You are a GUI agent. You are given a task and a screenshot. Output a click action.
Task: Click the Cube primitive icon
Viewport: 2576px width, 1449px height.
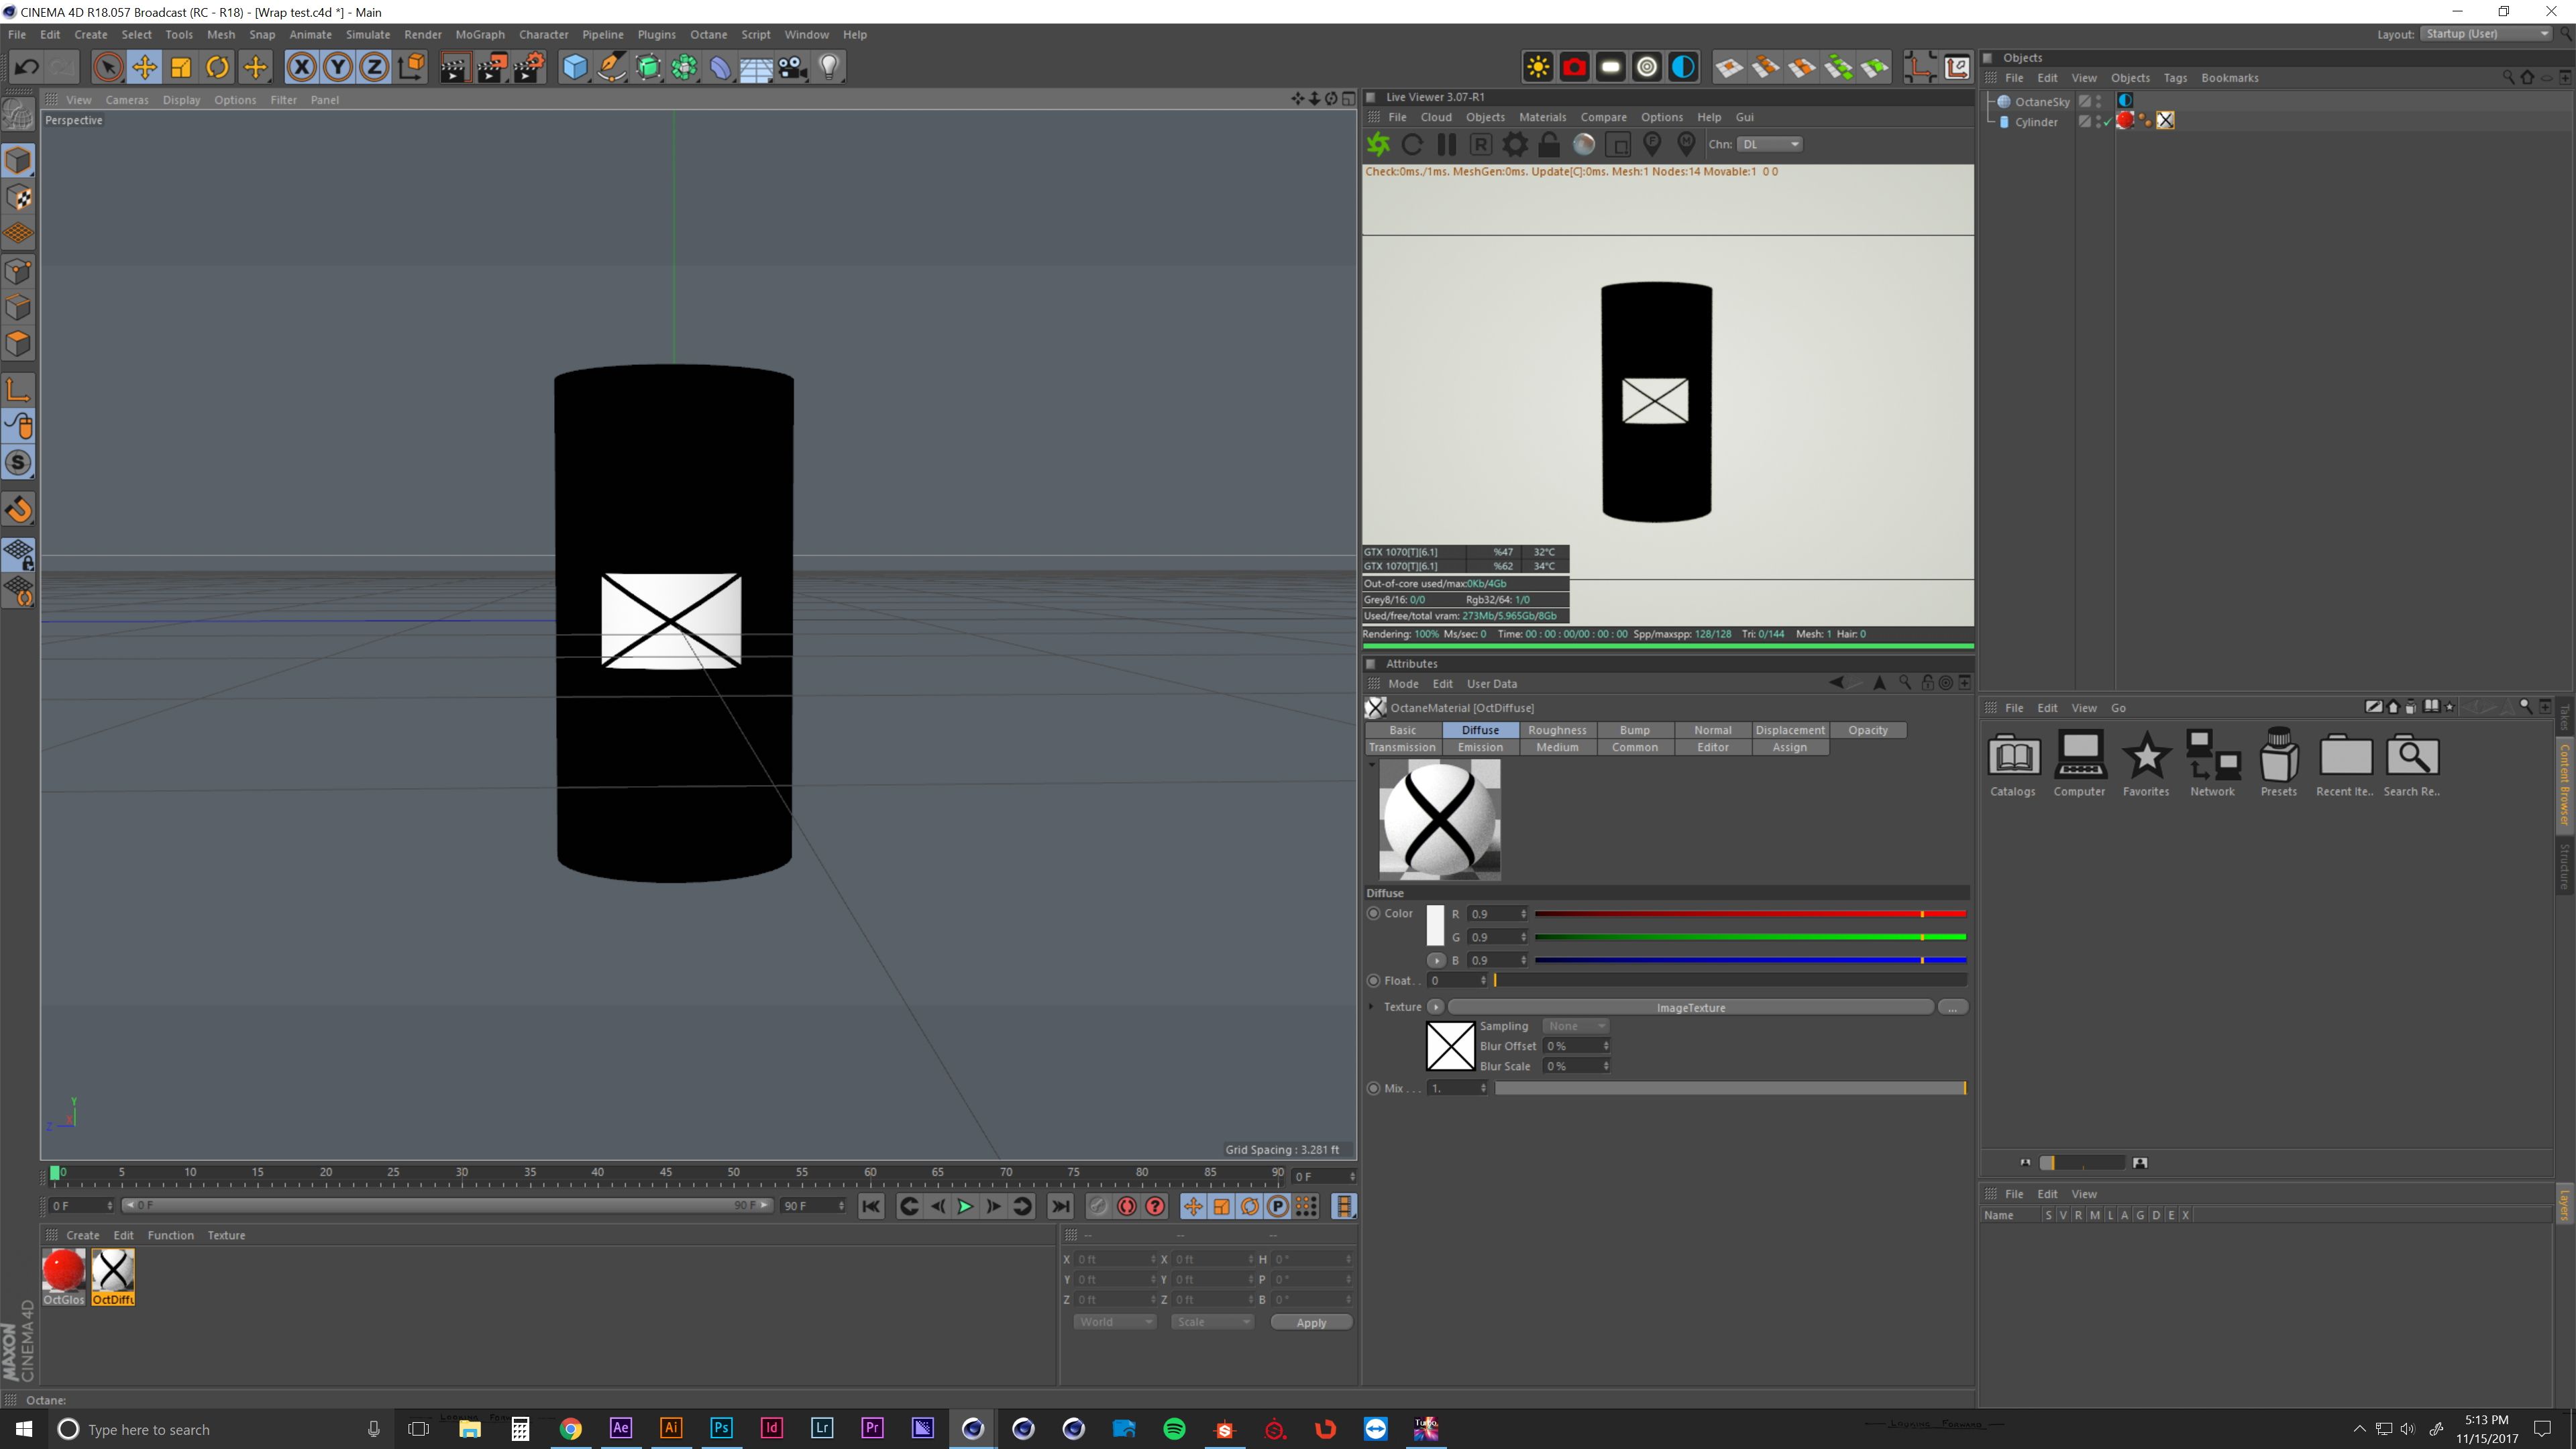click(x=575, y=67)
